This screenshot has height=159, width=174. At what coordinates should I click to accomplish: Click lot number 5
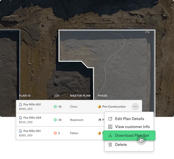tap(59, 133)
